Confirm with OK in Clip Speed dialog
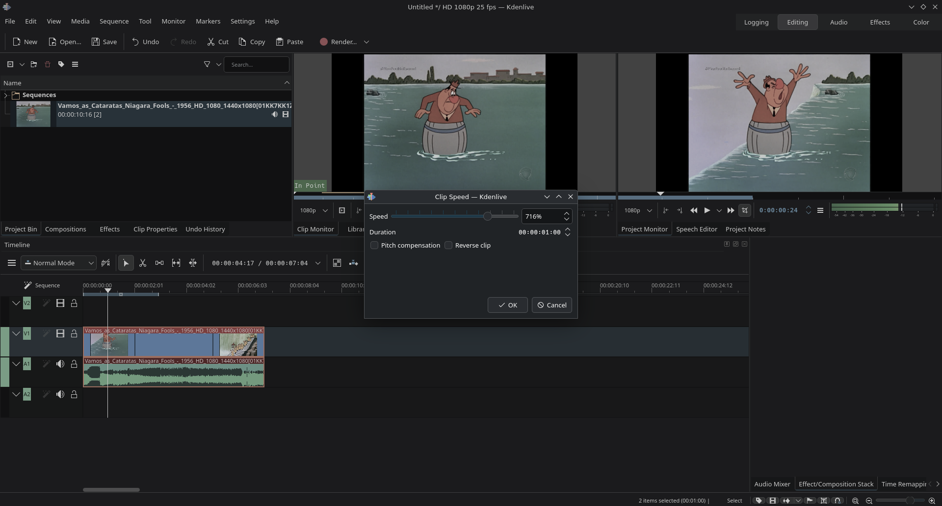 tap(507, 305)
